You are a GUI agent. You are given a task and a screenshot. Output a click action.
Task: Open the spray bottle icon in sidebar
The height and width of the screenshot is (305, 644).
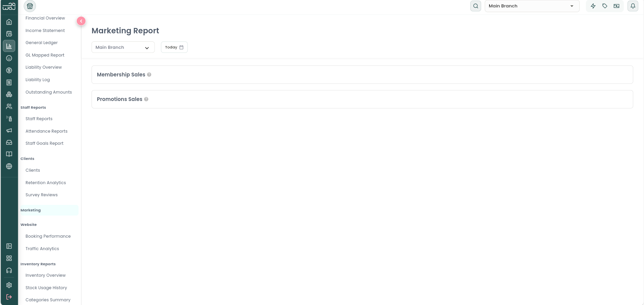[x=9, y=118]
